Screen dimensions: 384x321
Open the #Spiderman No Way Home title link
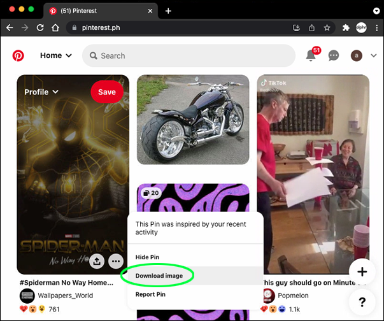[x=66, y=283]
